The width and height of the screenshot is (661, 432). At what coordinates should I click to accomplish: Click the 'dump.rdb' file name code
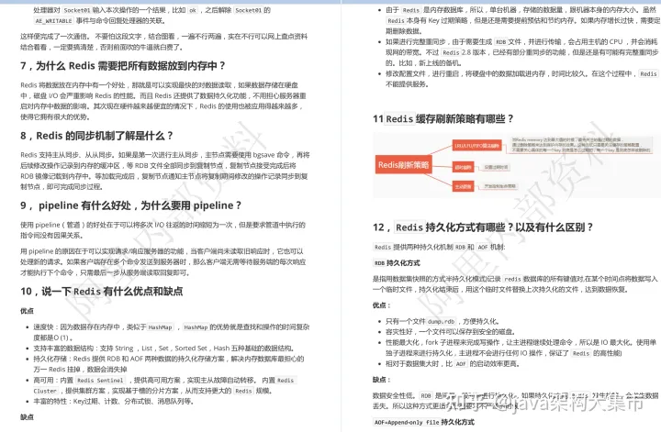pyautogui.click(x=443, y=321)
